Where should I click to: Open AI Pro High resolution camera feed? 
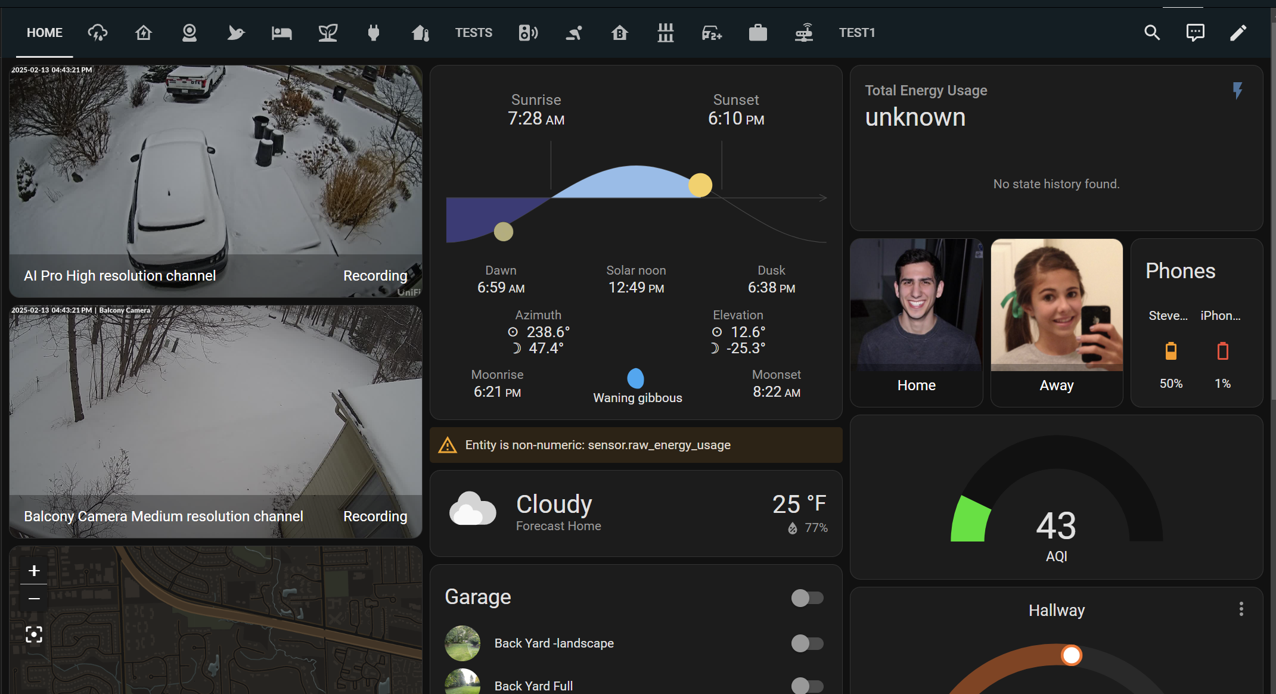[216, 181]
